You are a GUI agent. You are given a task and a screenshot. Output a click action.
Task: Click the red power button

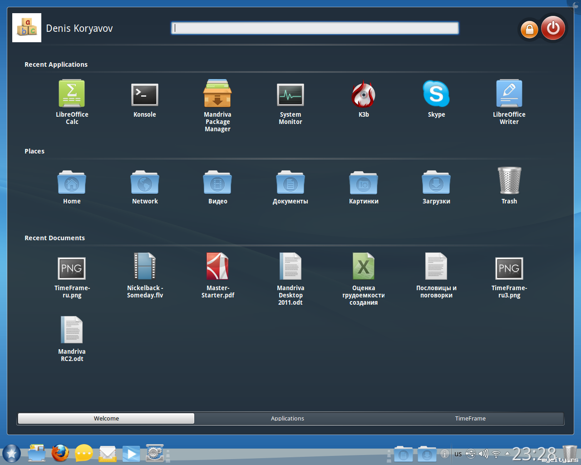pos(553,28)
